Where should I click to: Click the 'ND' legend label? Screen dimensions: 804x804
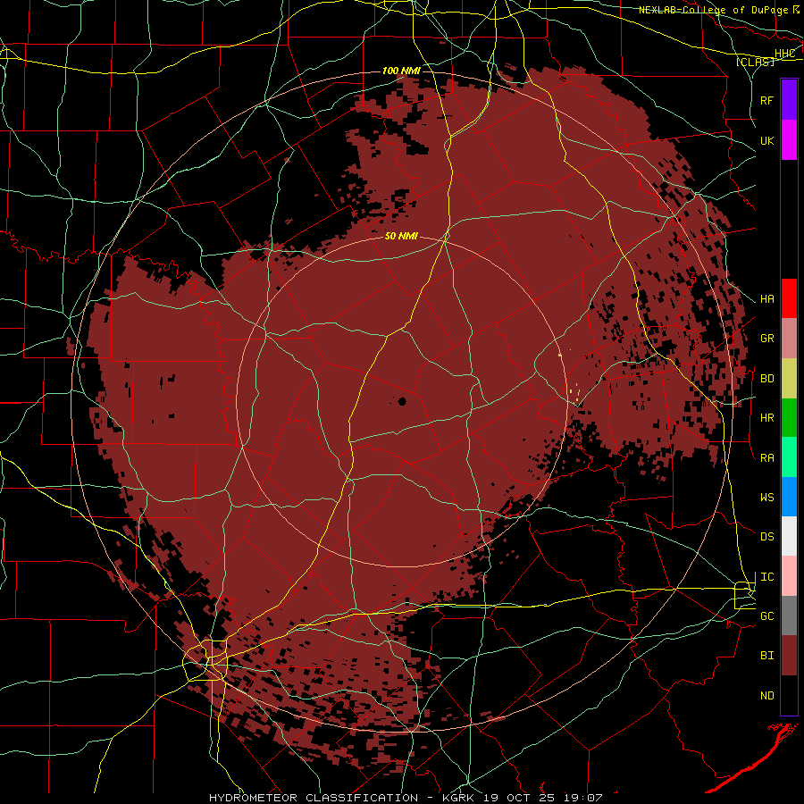coord(767,696)
